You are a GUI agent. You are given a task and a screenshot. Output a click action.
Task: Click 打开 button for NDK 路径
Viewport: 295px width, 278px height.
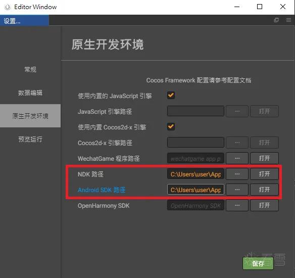tap(264, 174)
